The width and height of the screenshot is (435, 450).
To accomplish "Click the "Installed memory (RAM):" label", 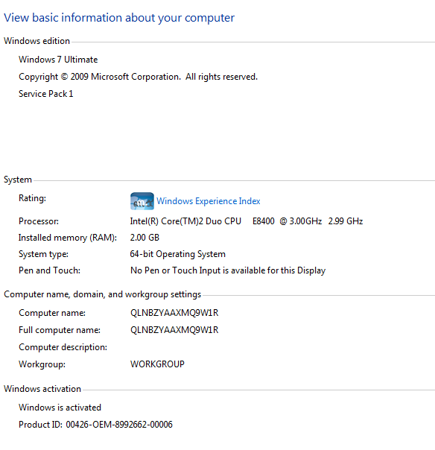I will coord(68,238).
